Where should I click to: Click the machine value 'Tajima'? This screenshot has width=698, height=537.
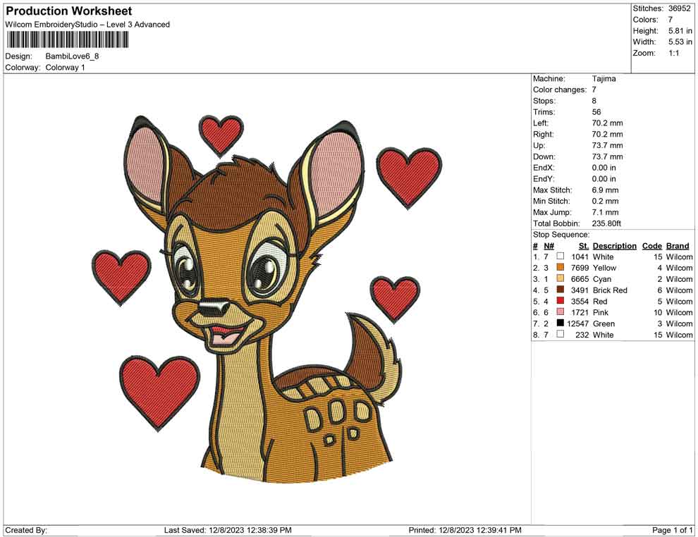click(604, 79)
